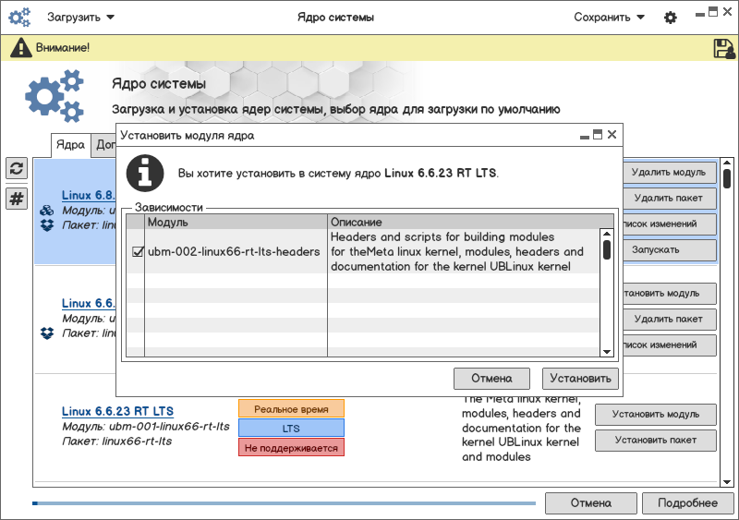Click the Реальное время tag

pyautogui.click(x=291, y=409)
